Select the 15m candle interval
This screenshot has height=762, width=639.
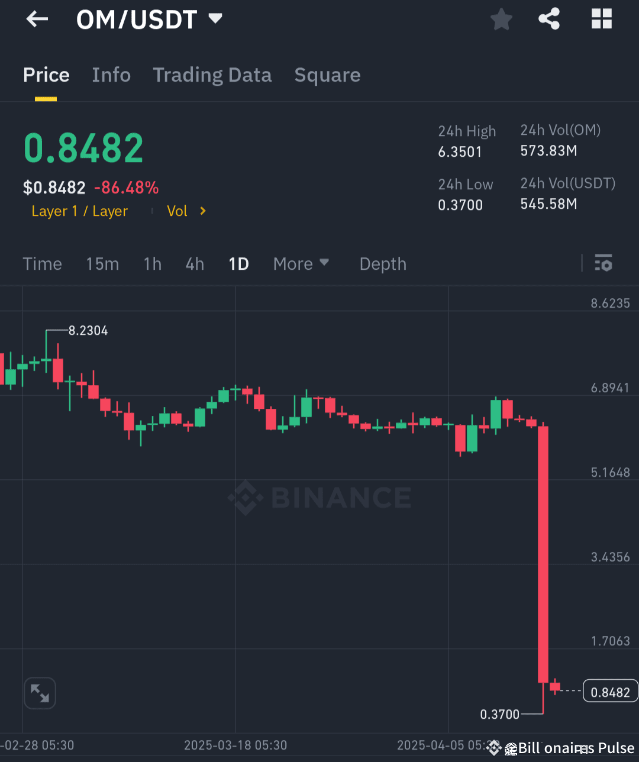102,264
